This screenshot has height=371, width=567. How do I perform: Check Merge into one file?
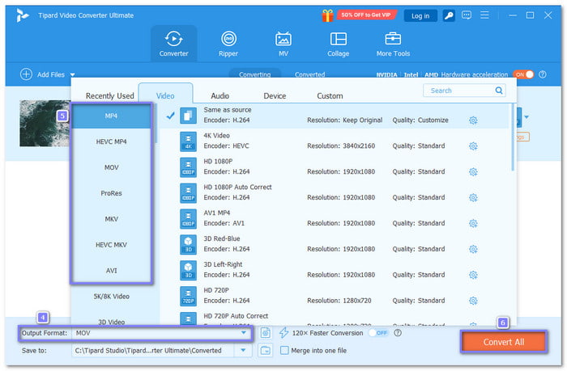coord(284,350)
